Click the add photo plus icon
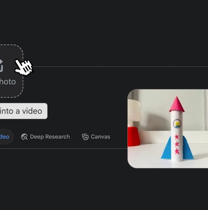208x210 pixels. click(x=1, y=66)
